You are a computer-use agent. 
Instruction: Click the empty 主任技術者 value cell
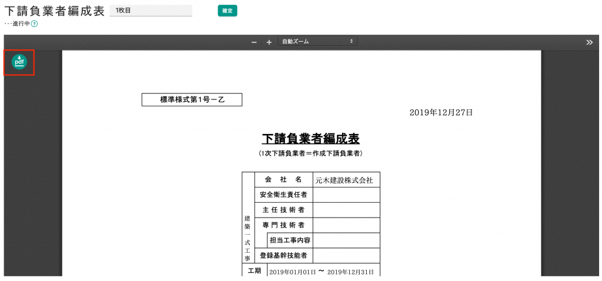tap(346, 210)
